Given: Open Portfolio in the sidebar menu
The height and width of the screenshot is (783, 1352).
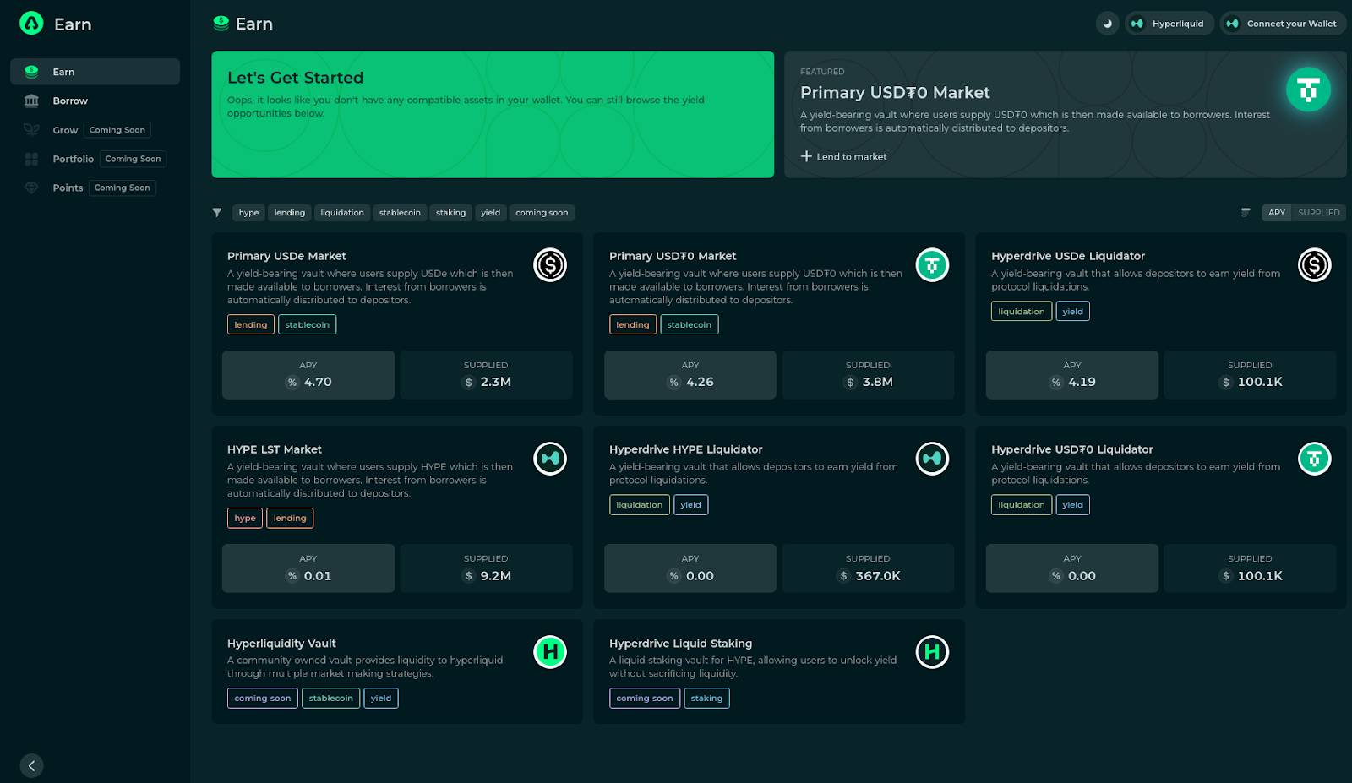Looking at the screenshot, I should pyautogui.click(x=95, y=159).
